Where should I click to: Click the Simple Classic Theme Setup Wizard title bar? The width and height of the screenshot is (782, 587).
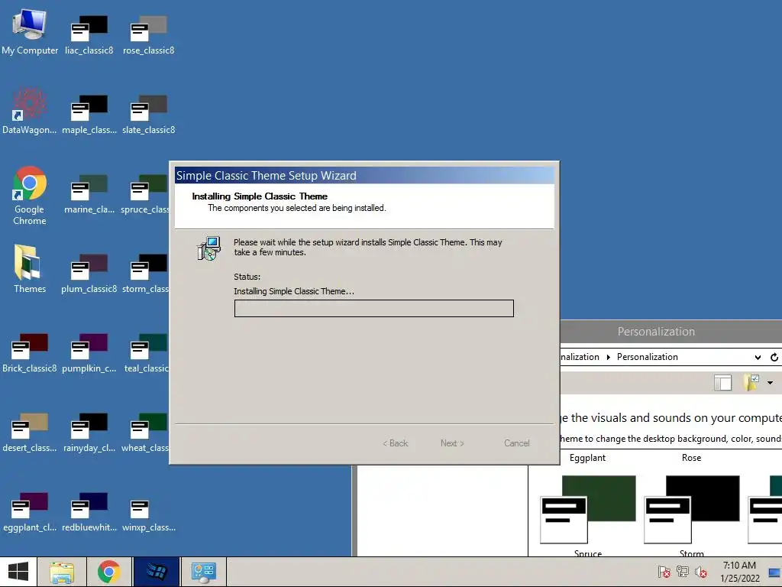tap(364, 176)
